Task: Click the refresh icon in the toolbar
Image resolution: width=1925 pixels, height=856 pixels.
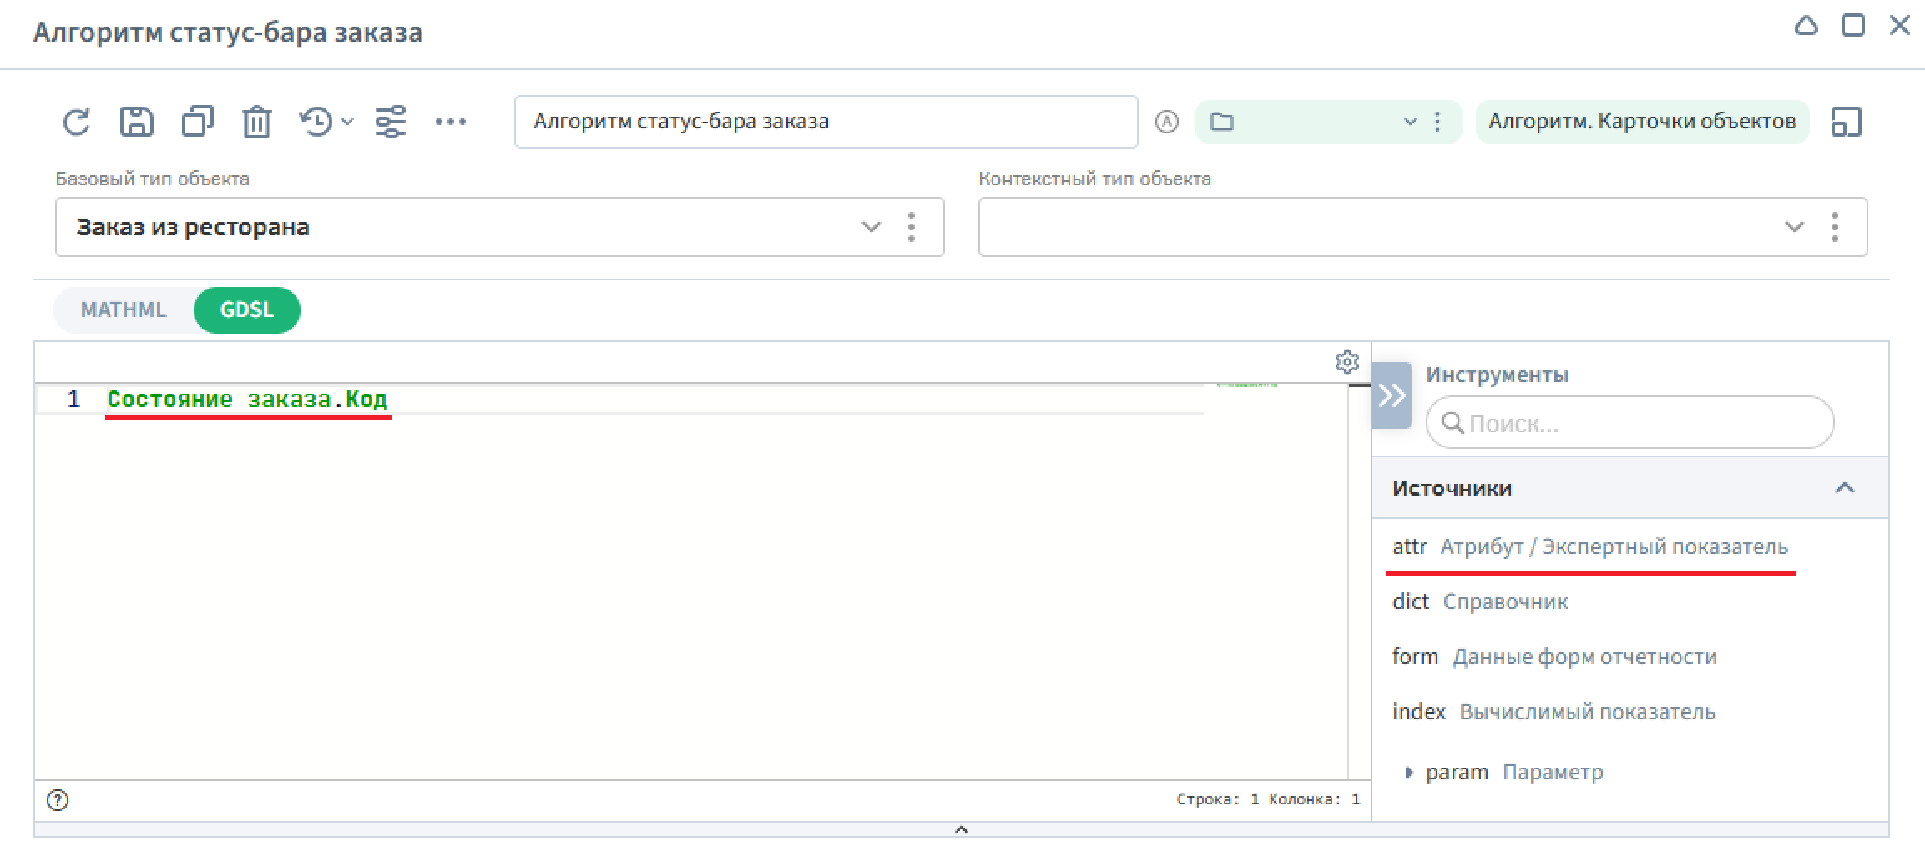Action: (77, 123)
